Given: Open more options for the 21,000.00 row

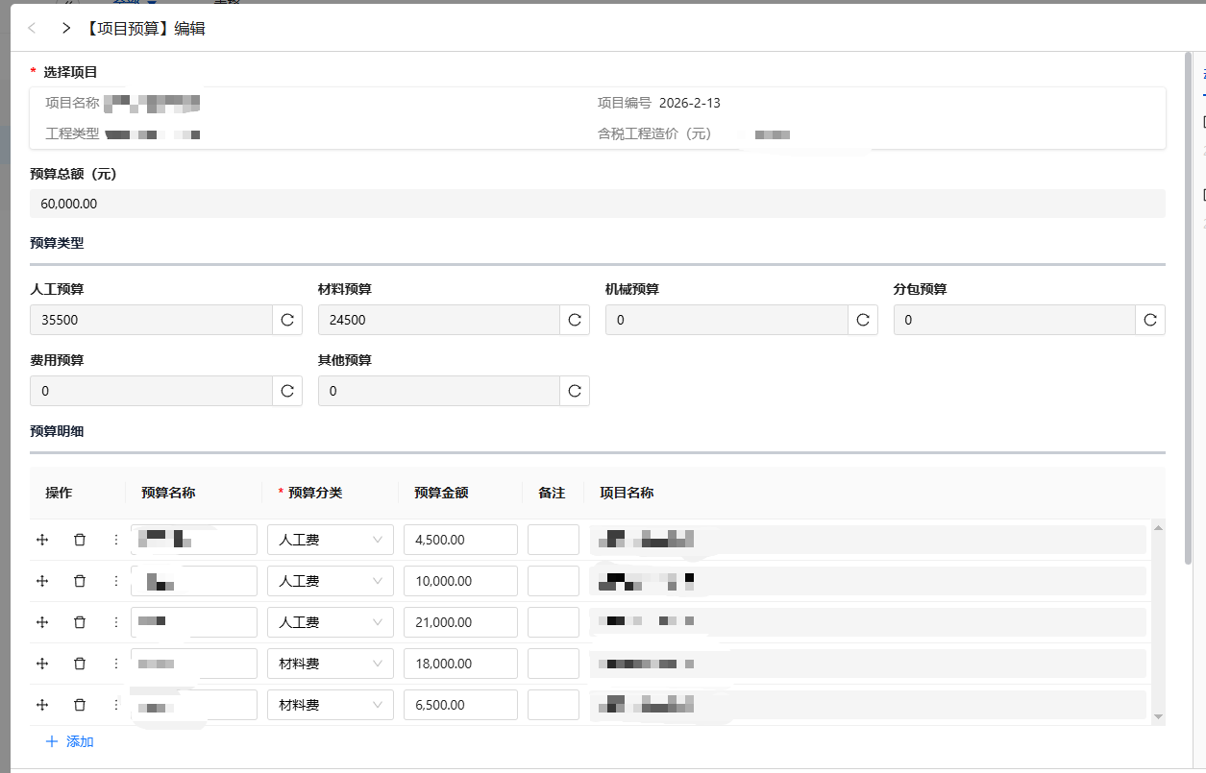Looking at the screenshot, I should click(x=116, y=622).
